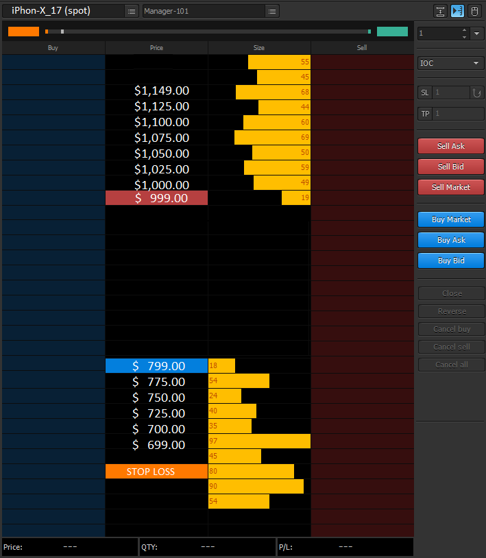Select the $1,050.00 price row
The width and height of the screenshot is (486, 558).
[162, 154]
